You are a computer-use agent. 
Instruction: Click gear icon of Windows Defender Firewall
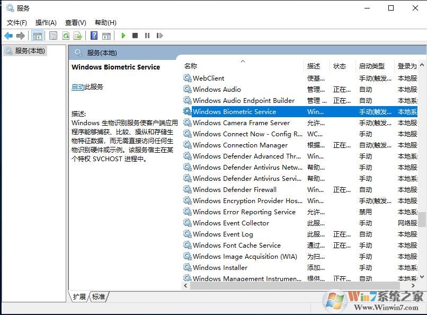coord(188,189)
